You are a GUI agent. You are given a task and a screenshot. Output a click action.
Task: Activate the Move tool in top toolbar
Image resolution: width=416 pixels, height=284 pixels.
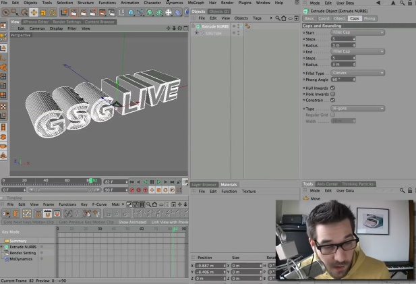(34, 12)
